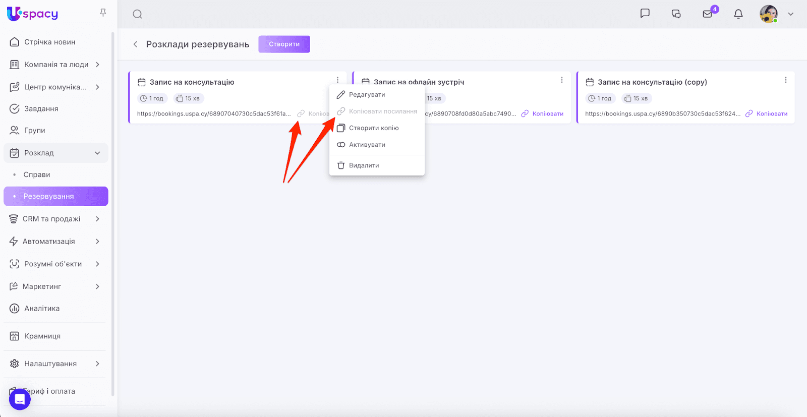Expand the CRM та продажі section
The height and width of the screenshot is (417, 807).
[97, 219]
